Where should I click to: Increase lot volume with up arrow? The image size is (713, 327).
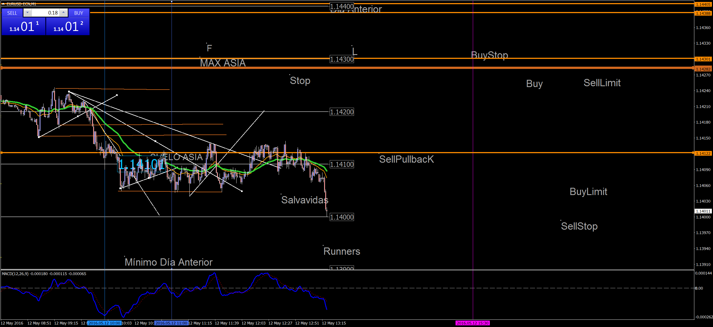click(x=64, y=13)
